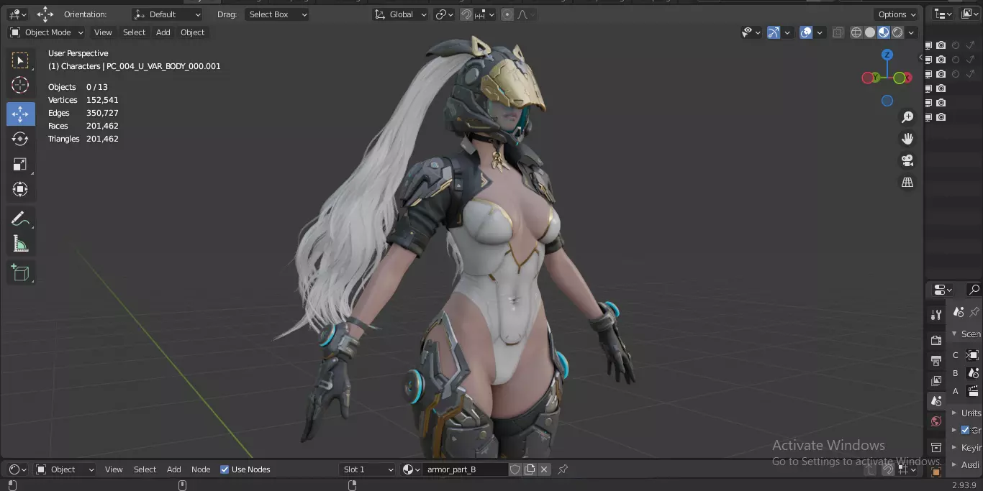
Task: Click the new material duplicate icon
Action: click(530, 469)
